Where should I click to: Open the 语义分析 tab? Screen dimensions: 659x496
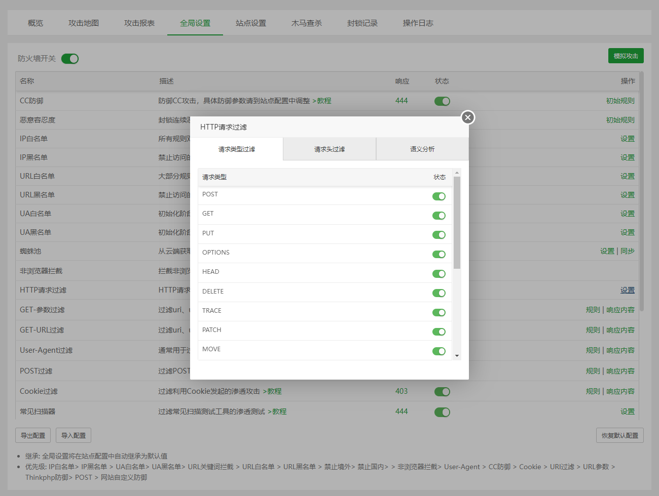[x=422, y=149]
